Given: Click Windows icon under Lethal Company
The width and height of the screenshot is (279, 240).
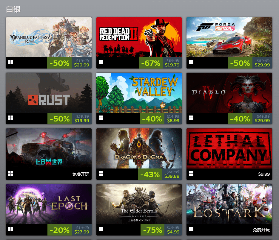Looking at the screenshot, I should point(191,174).
